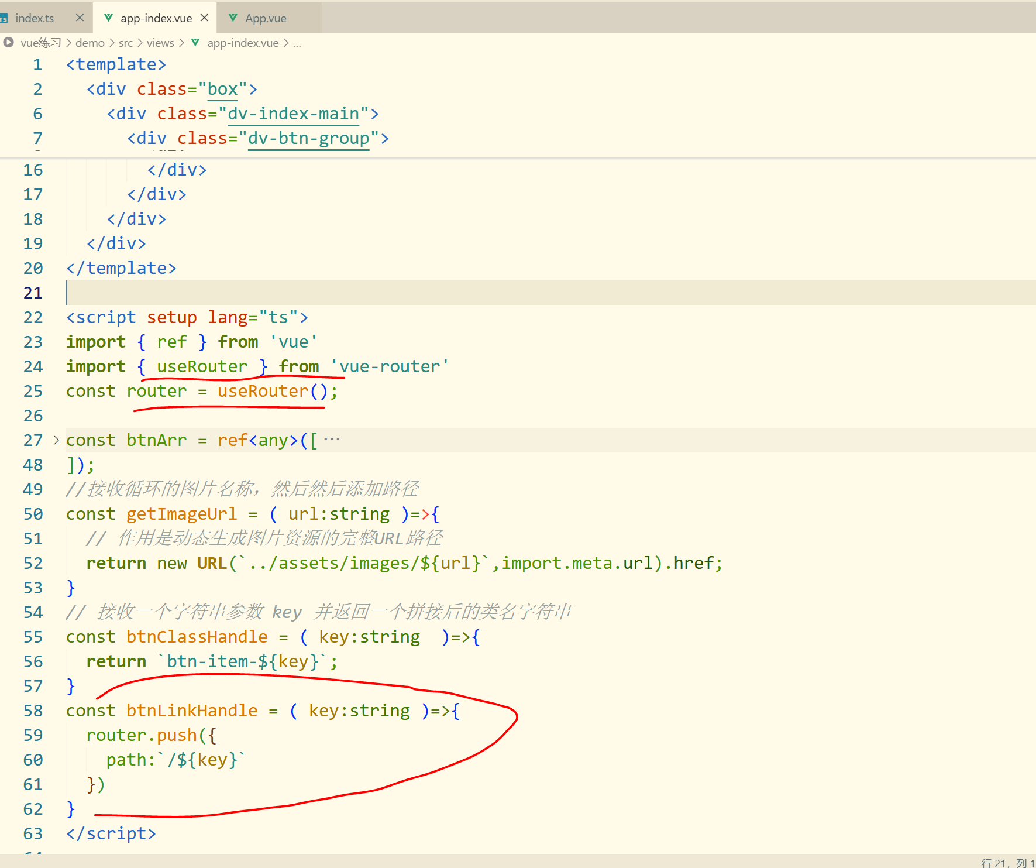Click the cursor position status '行 21, 列 1'
1036x868 pixels.
(x=1007, y=863)
